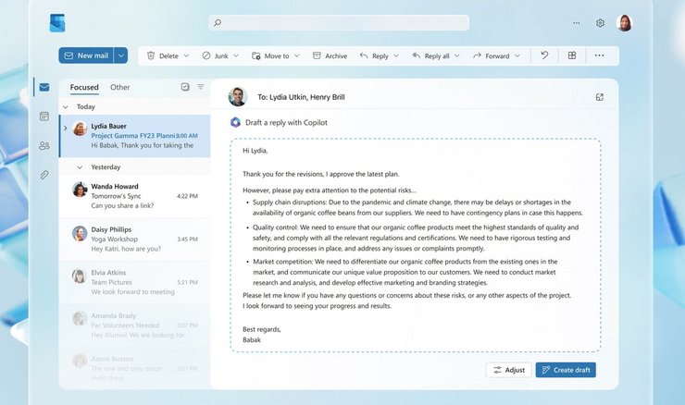Image resolution: width=685 pixels, height=405 pixels.
Task: Open Aaron Buxton's email
Action: [135, 367]
